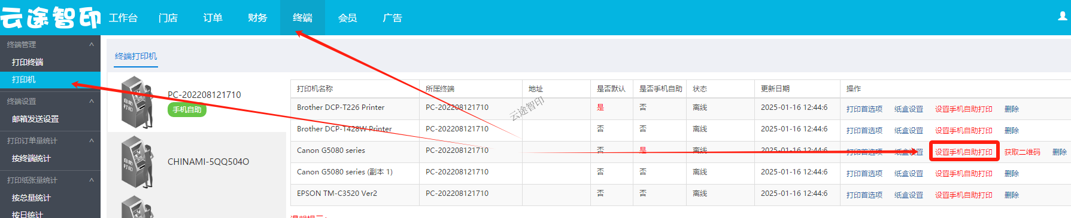The width and height of the screenshot is (1071, 218).
Task: Click 设置手机自助打印 for Canon G5080 series
Action: 964,152
